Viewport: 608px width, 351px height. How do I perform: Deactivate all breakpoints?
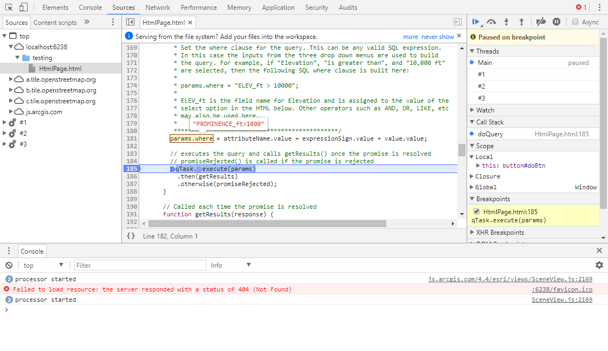(541, 22)
